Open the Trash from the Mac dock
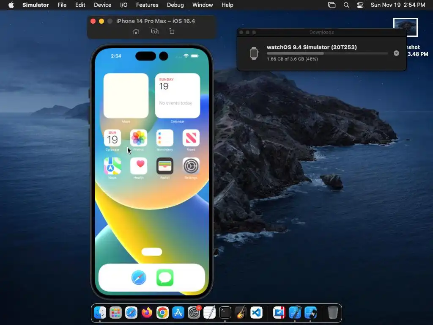 coord(333,313)
